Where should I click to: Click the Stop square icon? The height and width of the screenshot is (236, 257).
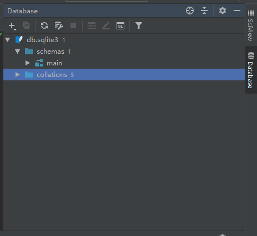73,25
